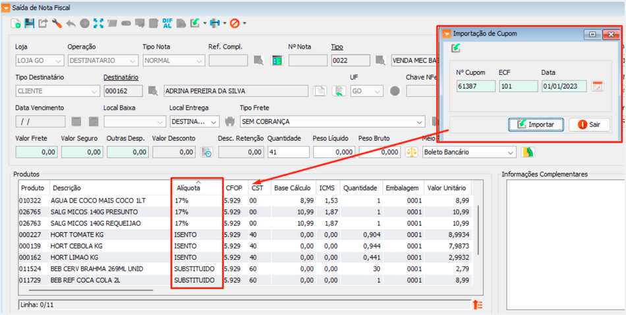Click the import coupon green arrow toolbar icon
The width and height of the screenshot is (626, 315).
click(x=195, y=24)
